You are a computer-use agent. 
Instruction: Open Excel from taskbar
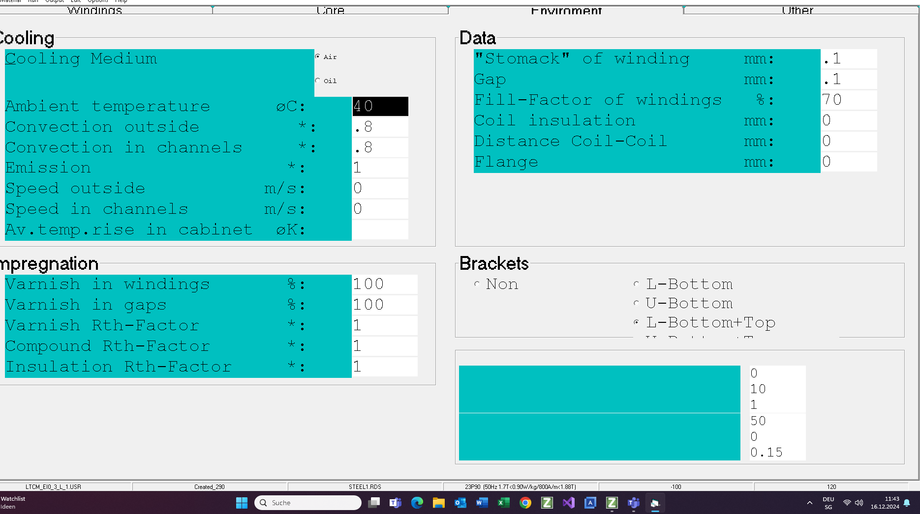[504, 503]
